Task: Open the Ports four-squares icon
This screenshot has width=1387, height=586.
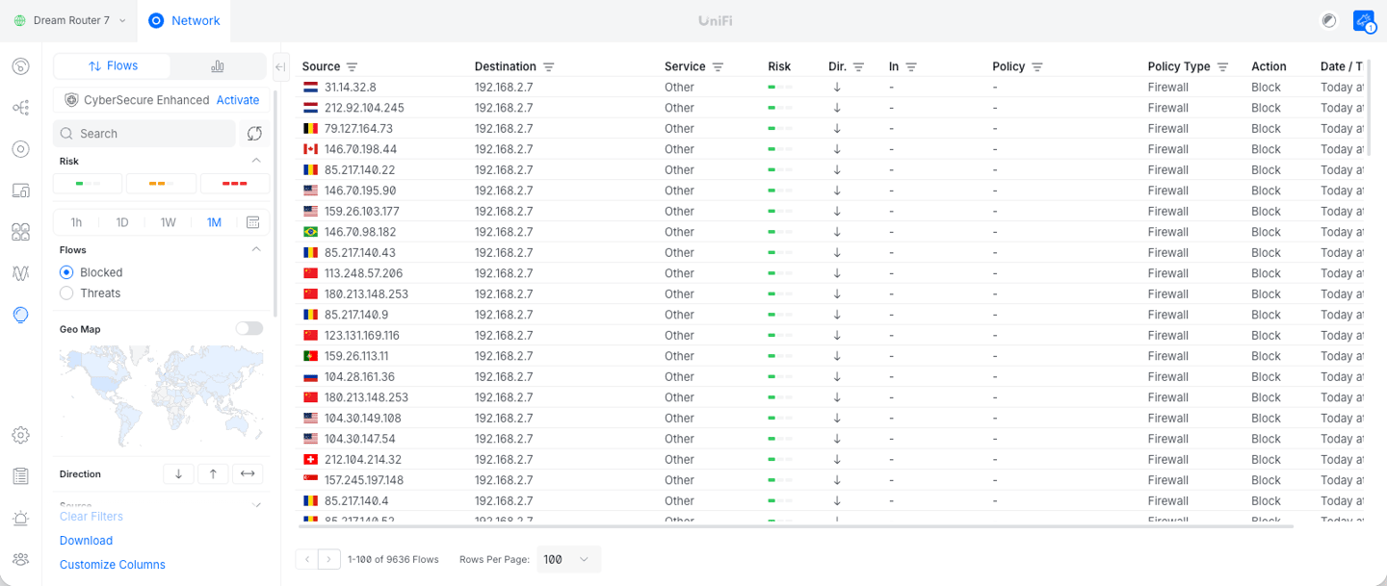Action: click(20, 232)
